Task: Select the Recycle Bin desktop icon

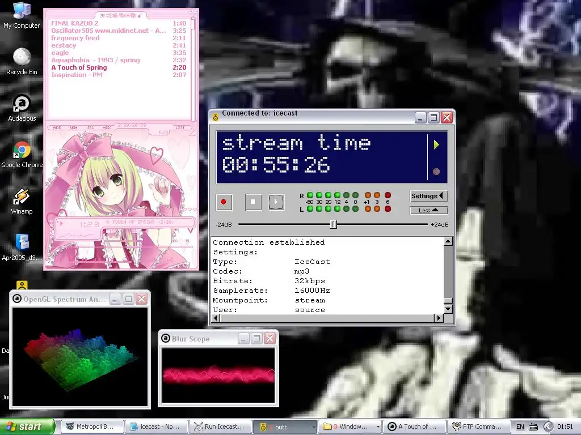Action: coord(22,62)
